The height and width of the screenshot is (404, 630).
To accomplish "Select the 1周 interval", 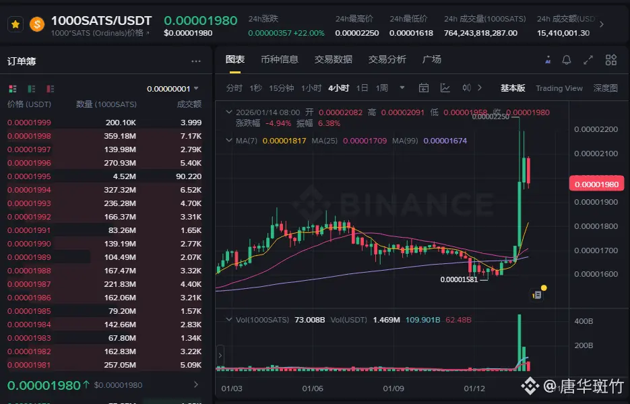I will [381, 88].
